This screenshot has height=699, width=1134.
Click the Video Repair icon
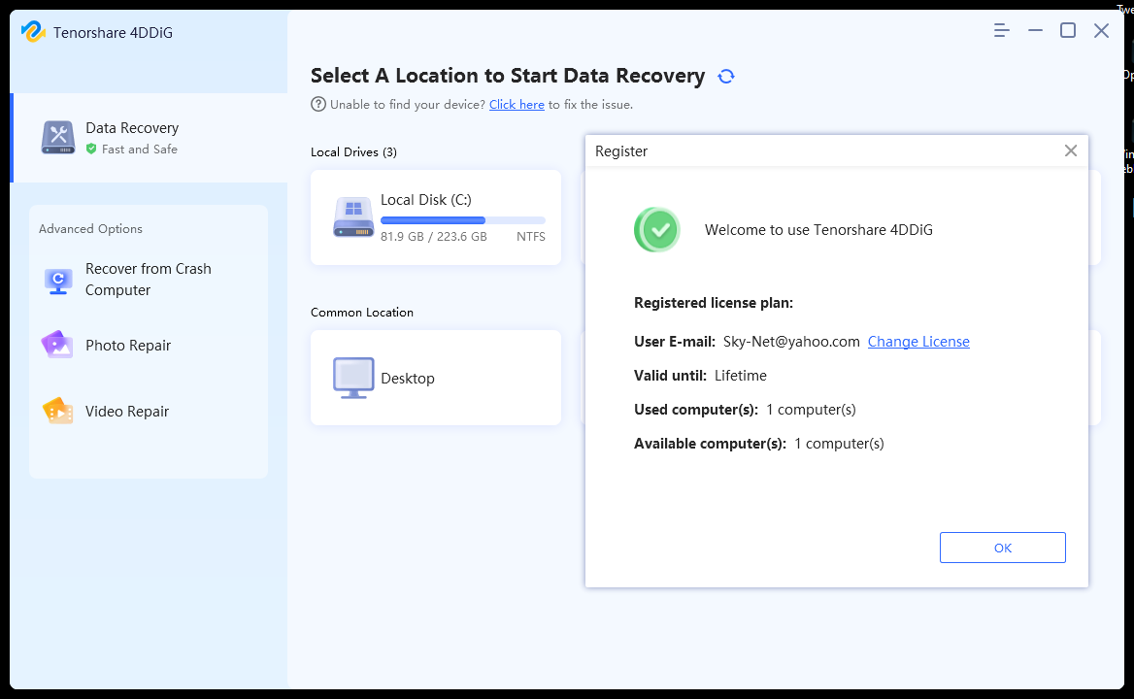58,411
